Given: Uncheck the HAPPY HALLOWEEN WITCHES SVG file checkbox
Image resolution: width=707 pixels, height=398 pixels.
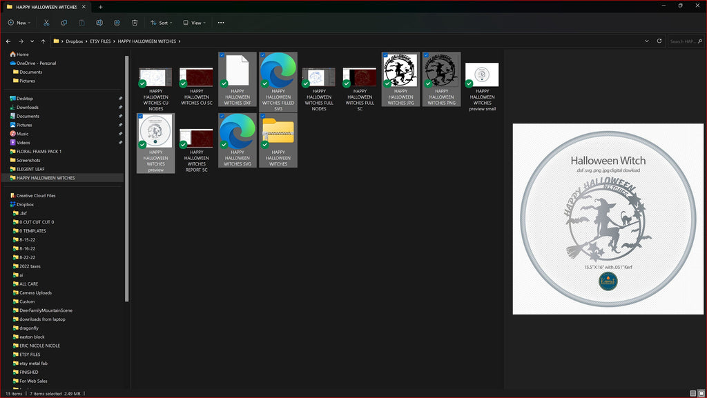Looking at the screenshot, I should (222, 116).
